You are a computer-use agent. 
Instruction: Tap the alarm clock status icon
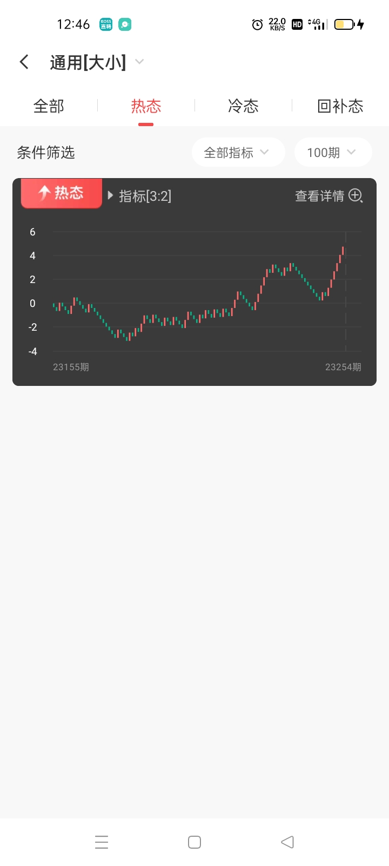(x=258, y=24)
